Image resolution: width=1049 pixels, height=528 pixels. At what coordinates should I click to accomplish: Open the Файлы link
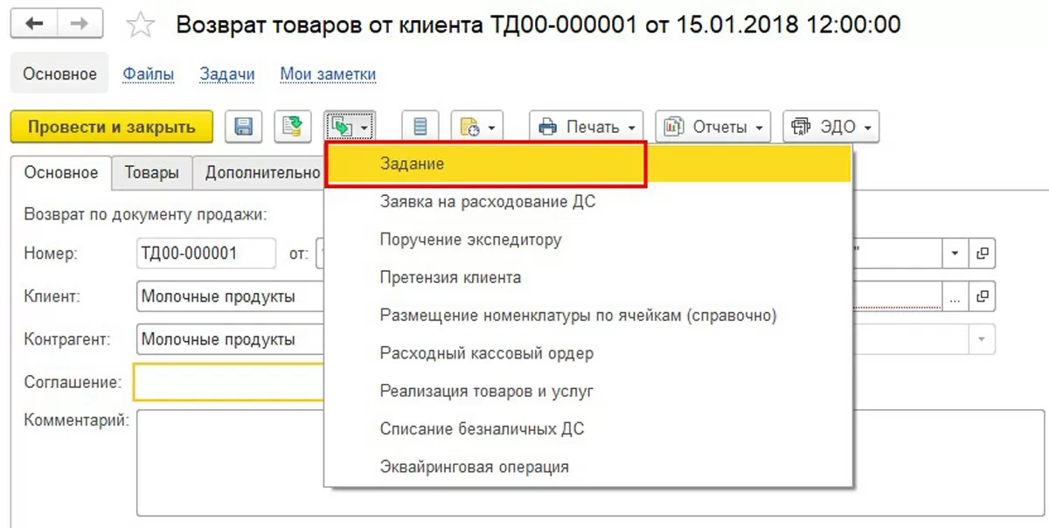tap(148, 74)
